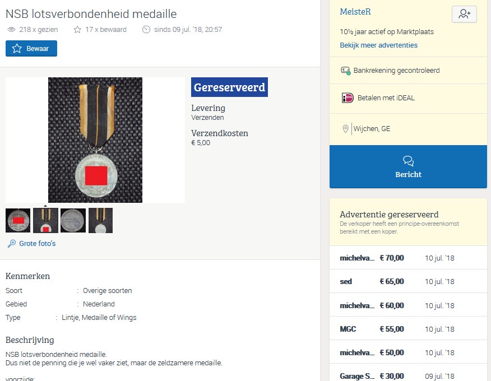The height and width of the screenshot is (381, 491).
Task: Click the location pin icon near Wijchen
Action: 345,129
